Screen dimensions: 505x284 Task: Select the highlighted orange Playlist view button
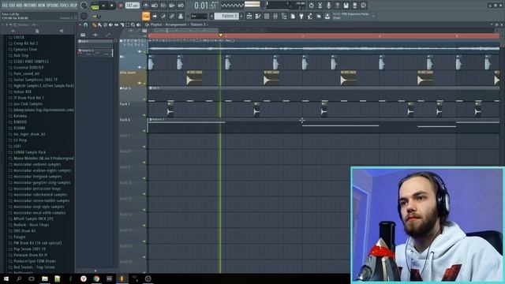pyautogui.click(x=145, y=16)
